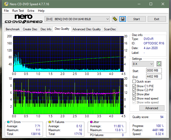Click the PI Failures jitter graph
Viewport: 171px width, 140px height.
click(x=68, y=96)
